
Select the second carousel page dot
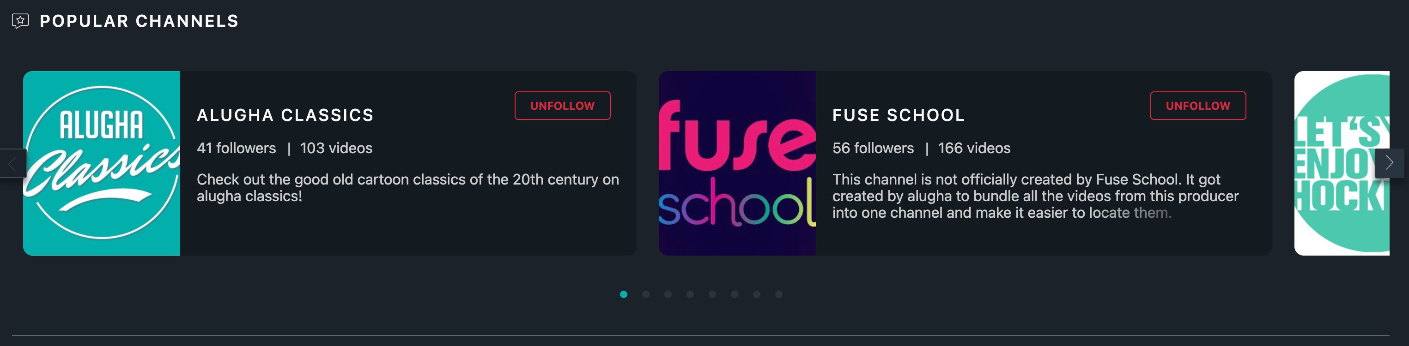[646, 294]
